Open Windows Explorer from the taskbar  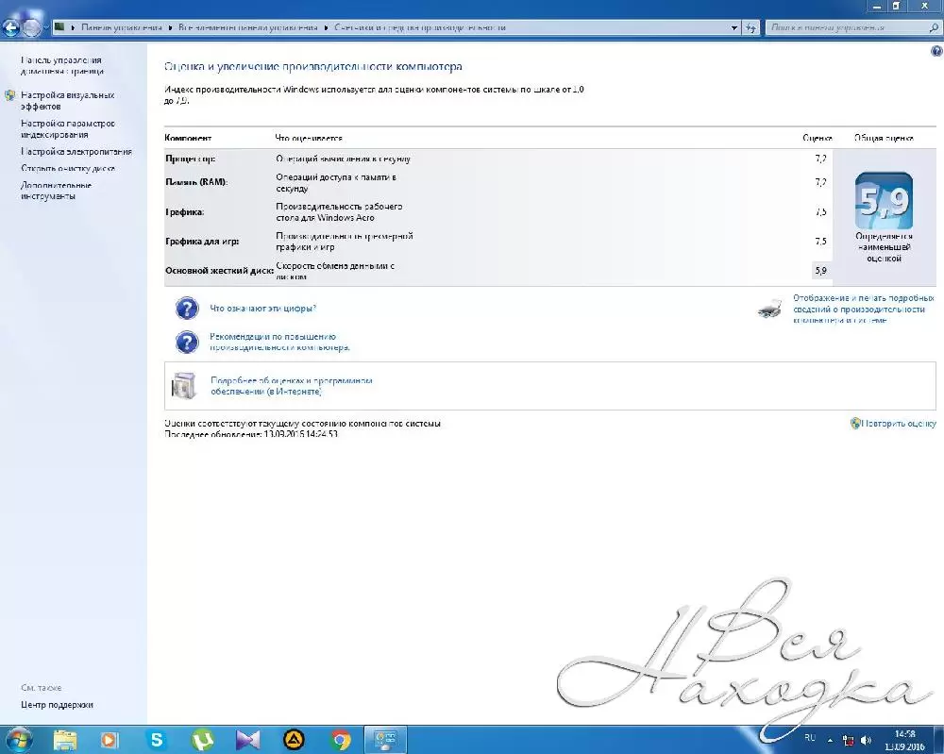65,740
